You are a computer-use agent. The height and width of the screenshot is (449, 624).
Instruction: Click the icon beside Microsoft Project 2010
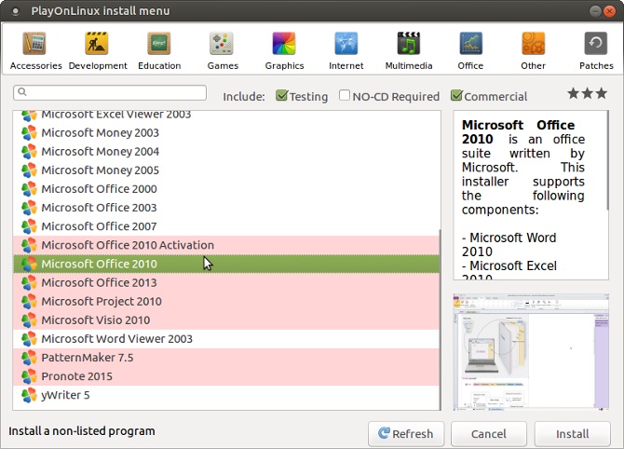29,301
